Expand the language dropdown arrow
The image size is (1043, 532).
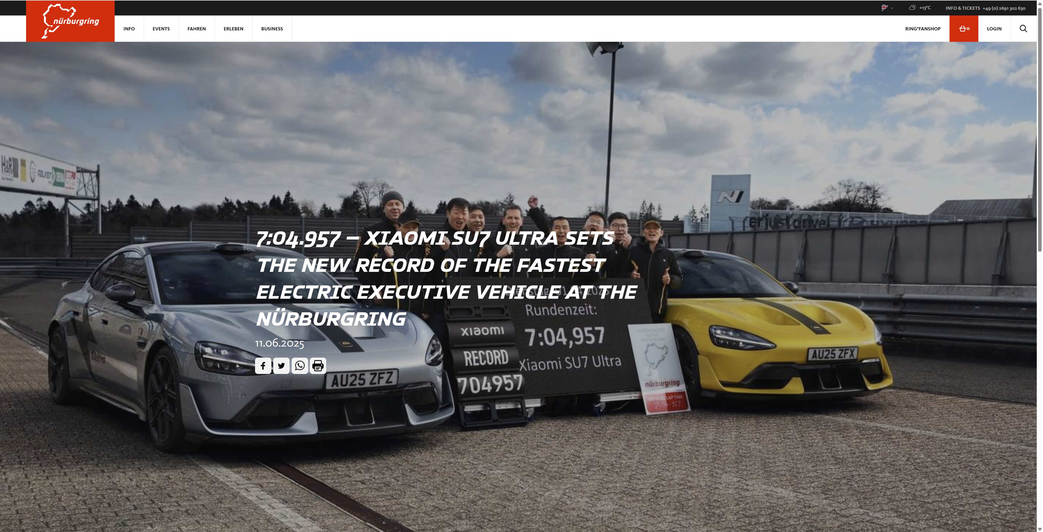click(x=892, y=8)
